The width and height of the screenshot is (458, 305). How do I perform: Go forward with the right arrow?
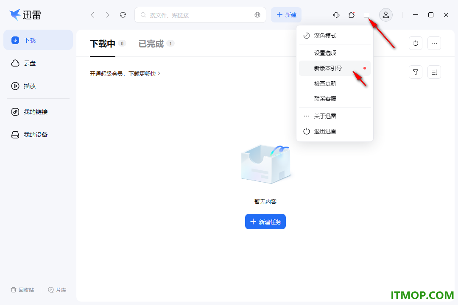click(107, 15)
